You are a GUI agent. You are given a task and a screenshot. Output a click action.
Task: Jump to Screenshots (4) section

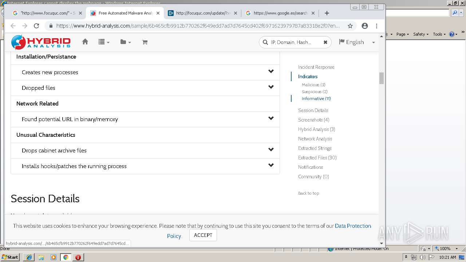[x=313, y=120]
